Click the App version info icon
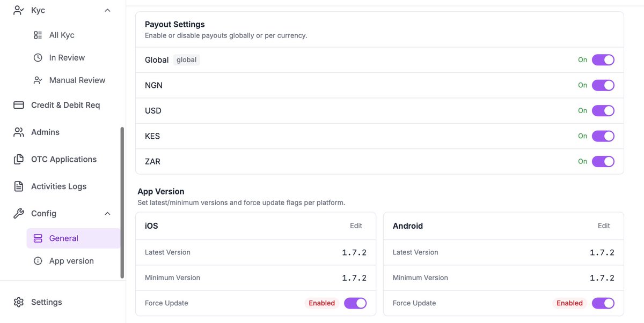Screen dimensions: 644x323 click(x=38, y=261)
